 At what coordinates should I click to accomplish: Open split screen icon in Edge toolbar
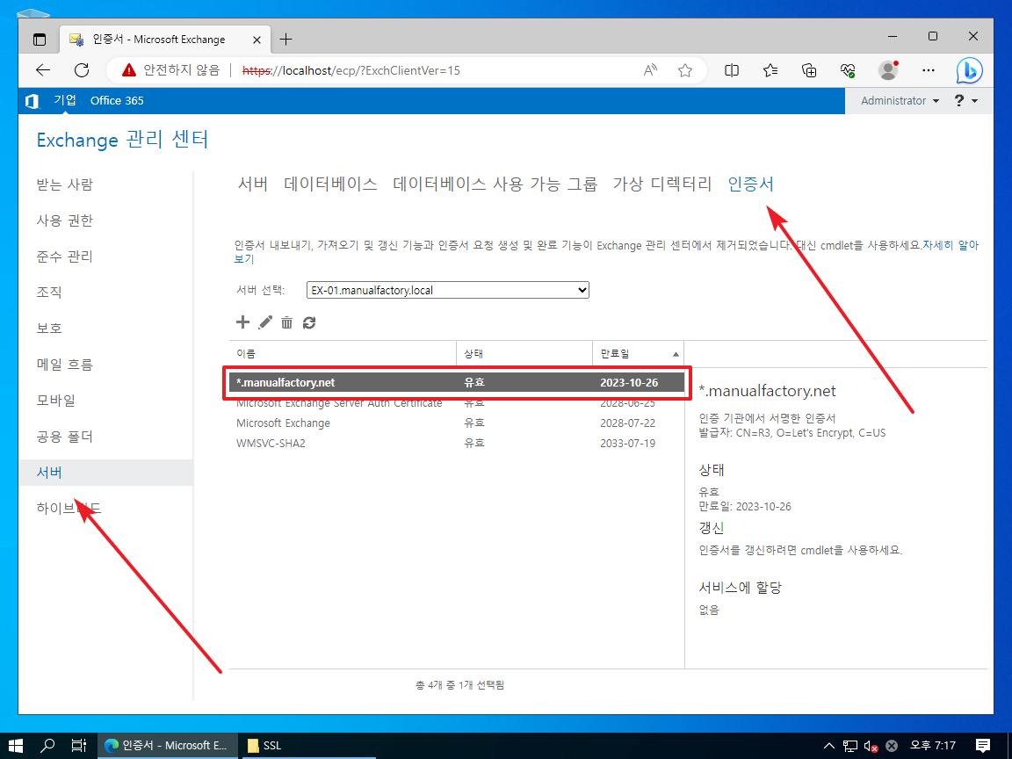[x=732, y=70]
